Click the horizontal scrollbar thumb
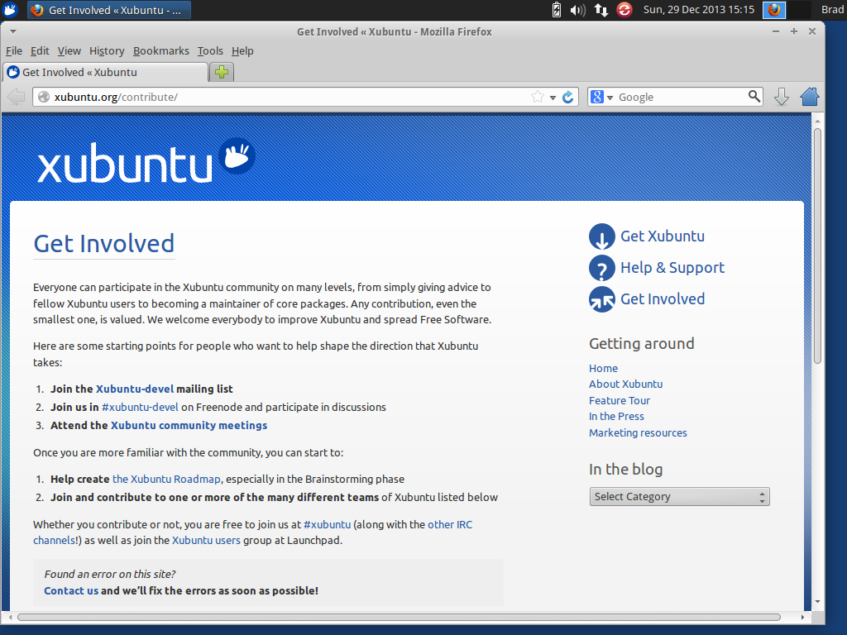This screenshot has width=847, height=635. pos(399,617)
